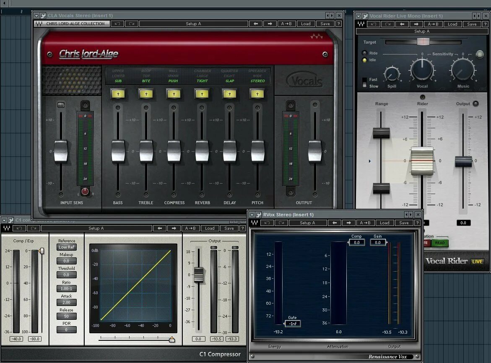Click the Comp 0.0 value in RVox
The image size is (491, 363).
coord(357,243)
